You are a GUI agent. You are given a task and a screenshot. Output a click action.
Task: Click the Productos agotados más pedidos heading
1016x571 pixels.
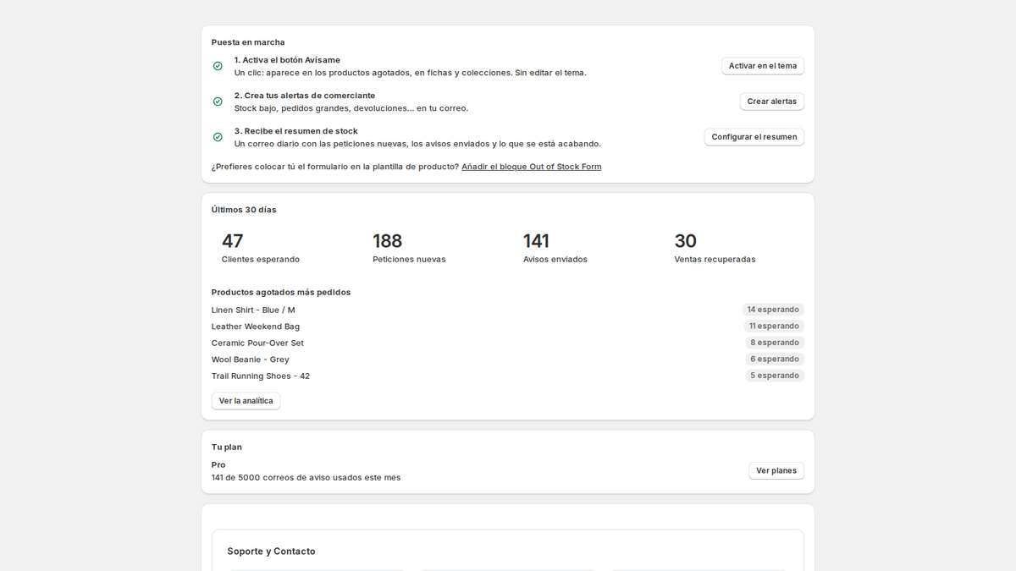pyautogui.click(x=281, y=292)
